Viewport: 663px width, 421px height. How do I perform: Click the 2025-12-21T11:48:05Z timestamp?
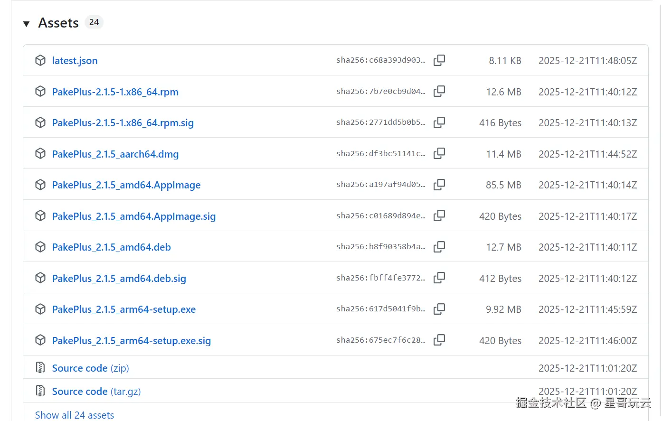click(x=587, y=61)
